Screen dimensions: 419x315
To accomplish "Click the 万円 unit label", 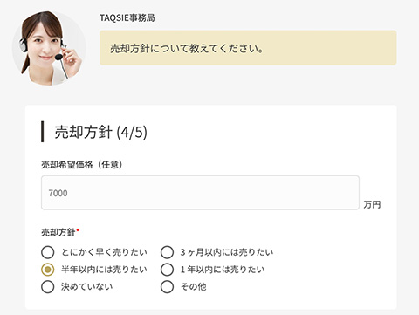I will pyautogui.click(x=372, y=204).
